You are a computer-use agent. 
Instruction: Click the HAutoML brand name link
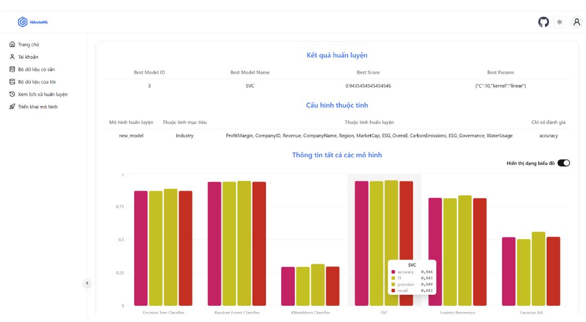point(42,22)
